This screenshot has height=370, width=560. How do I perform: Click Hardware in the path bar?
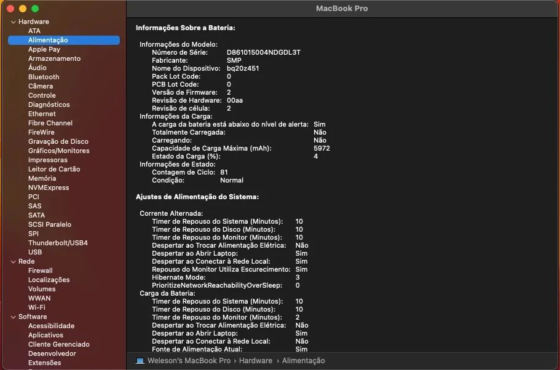(x=256, y=361)
